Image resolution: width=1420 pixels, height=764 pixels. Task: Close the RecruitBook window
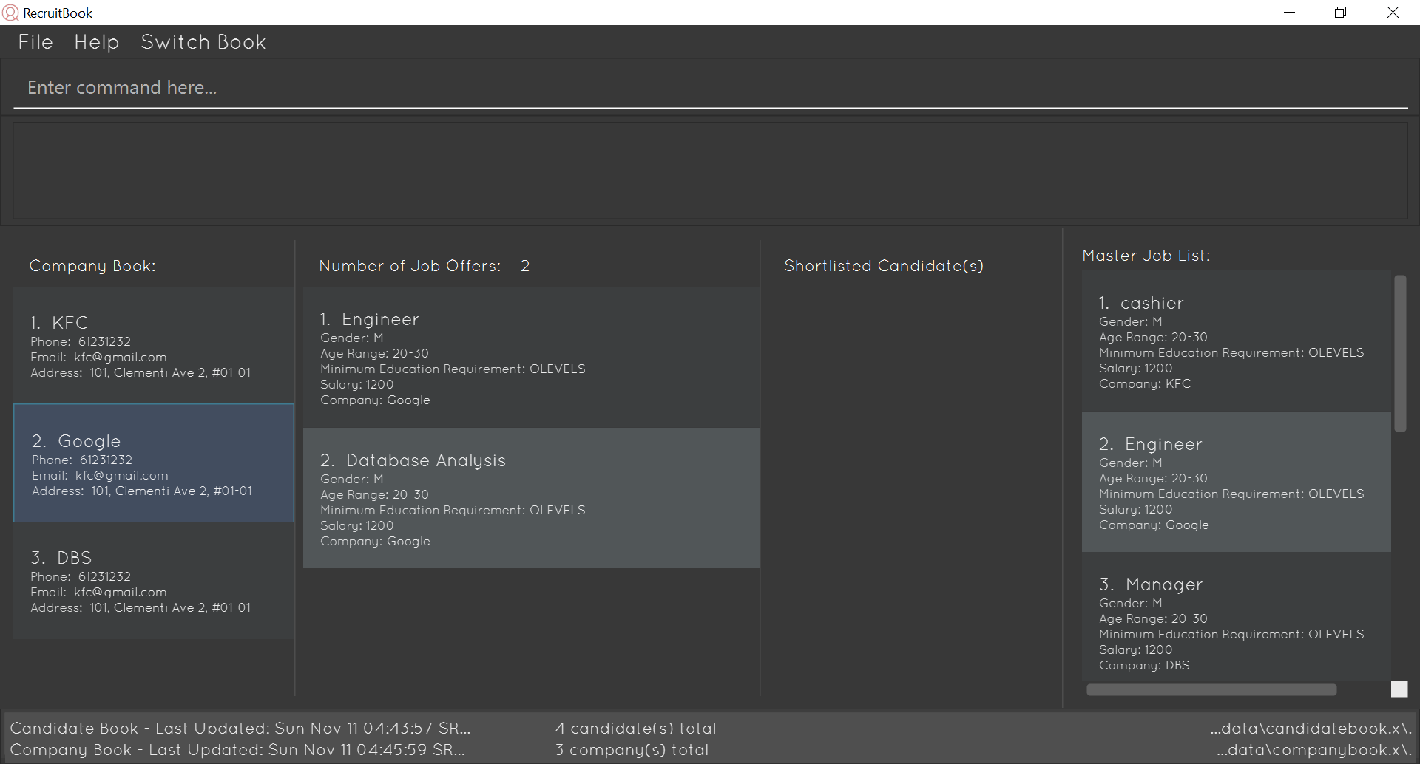tap(1393, 13)
